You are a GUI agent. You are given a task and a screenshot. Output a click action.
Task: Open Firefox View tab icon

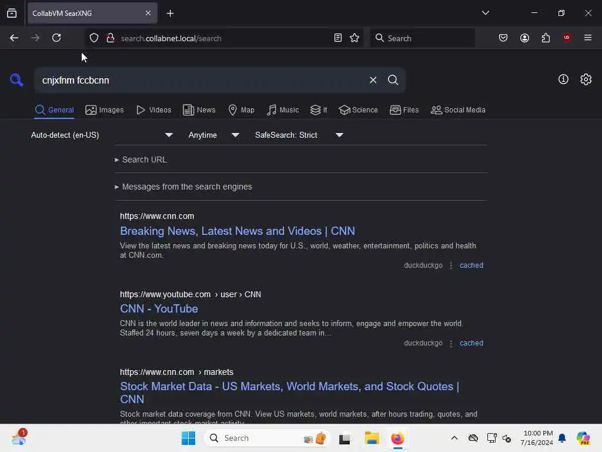(x=12, y=13)
